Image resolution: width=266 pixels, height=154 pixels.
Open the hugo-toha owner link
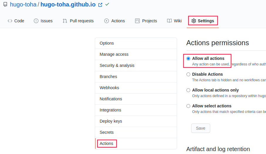click(23, 4)
